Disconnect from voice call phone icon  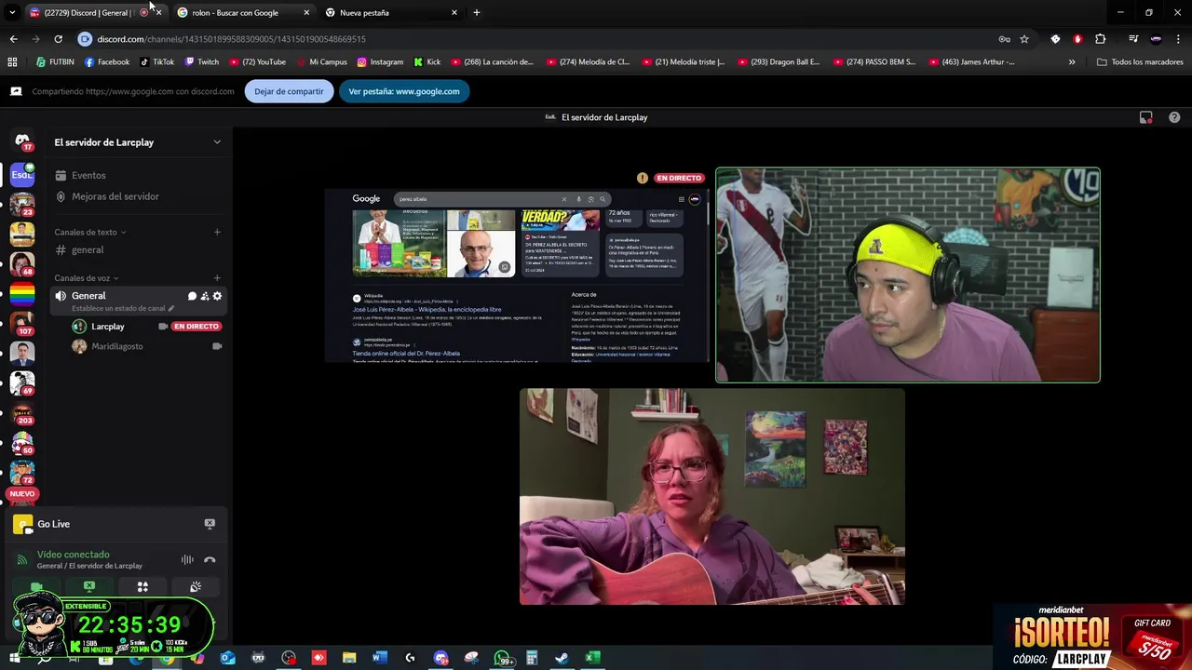point(210,559)
